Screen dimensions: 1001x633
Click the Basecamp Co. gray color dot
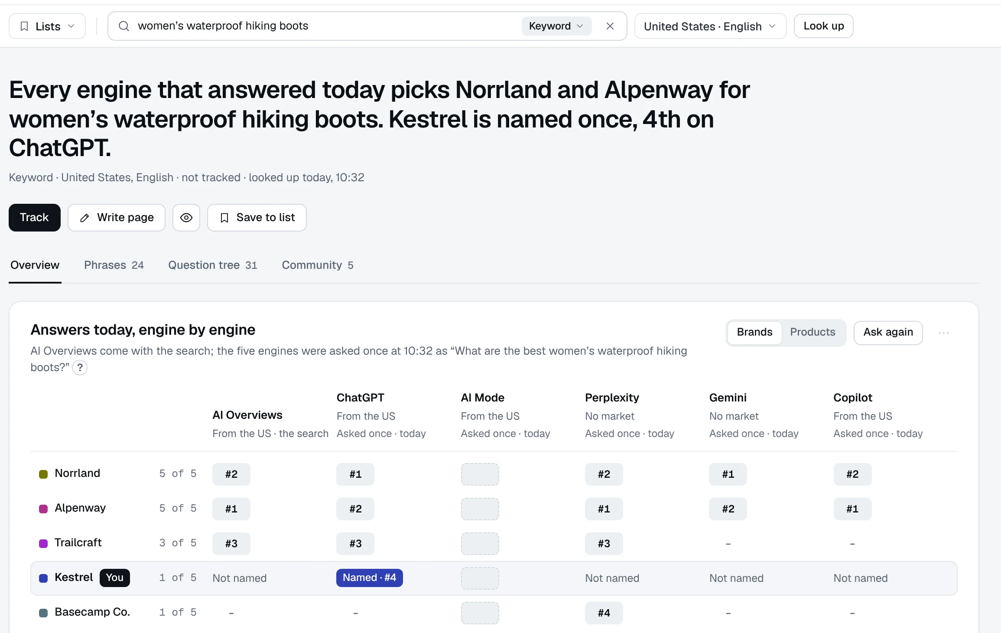[x=43, y=613]
